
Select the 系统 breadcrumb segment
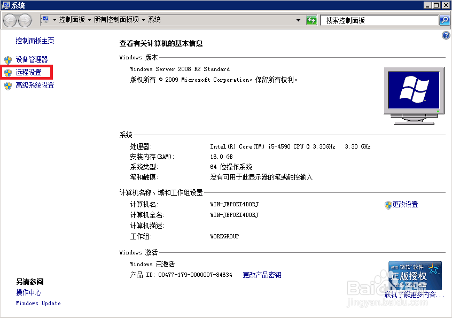tap(154, 19)
